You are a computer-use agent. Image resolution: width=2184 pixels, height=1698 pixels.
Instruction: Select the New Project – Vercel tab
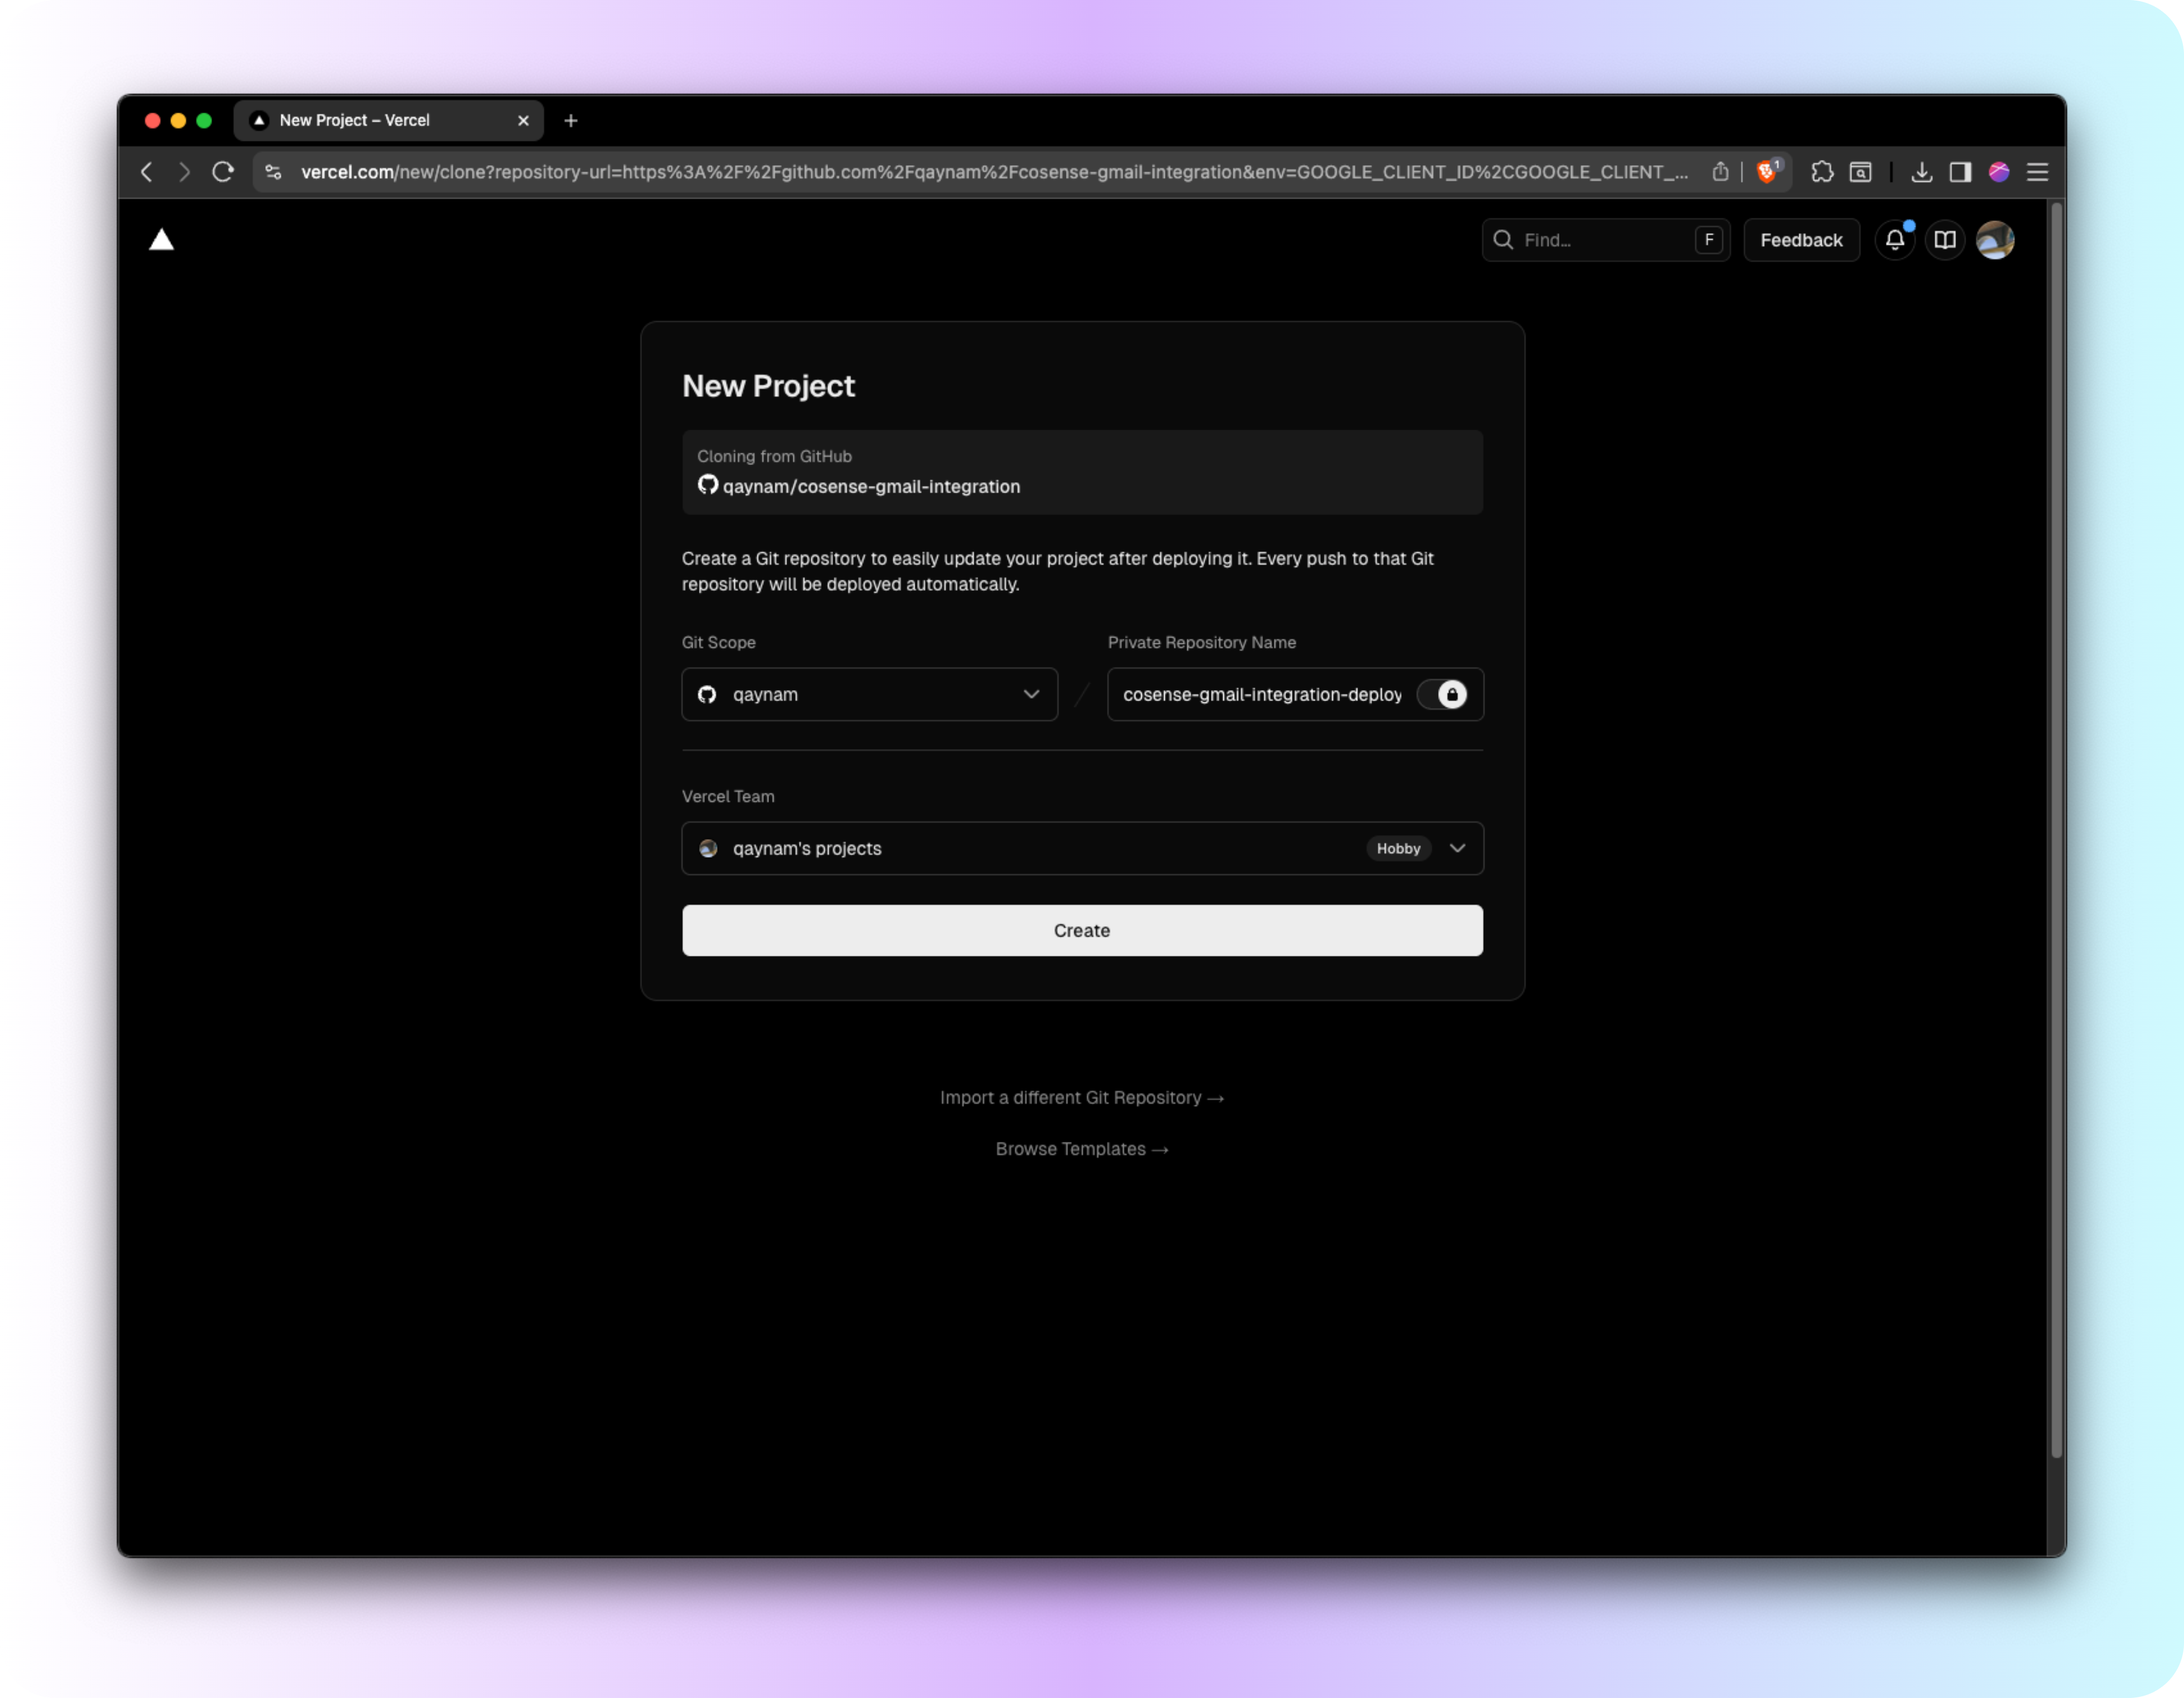388,120
